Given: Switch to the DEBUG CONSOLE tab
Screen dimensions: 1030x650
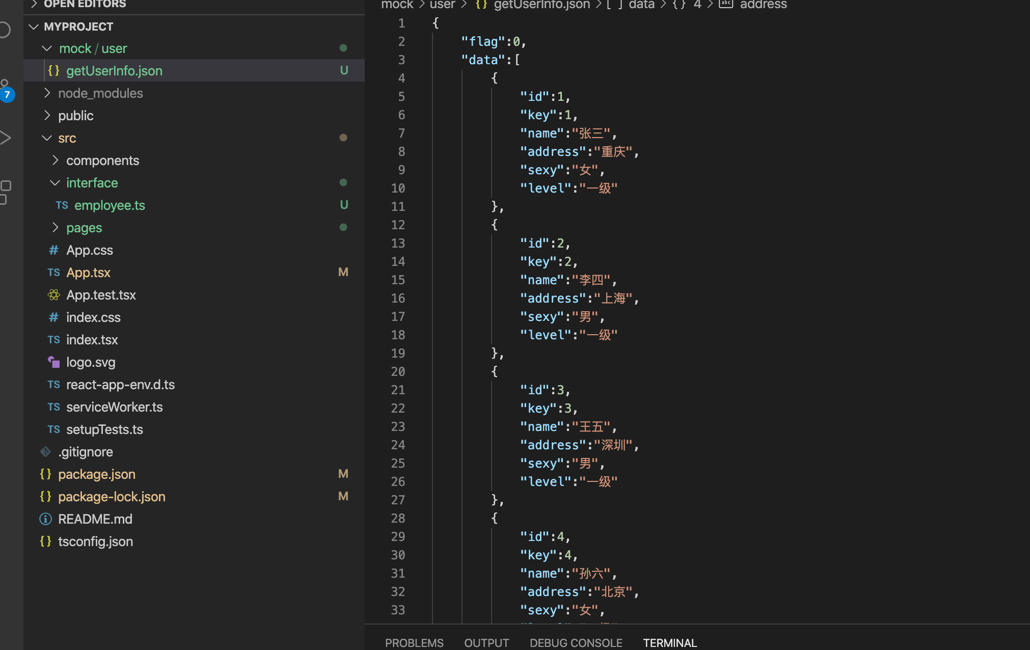Looking at the screenshot, I should pyautogui.click(x=576, y=643).
